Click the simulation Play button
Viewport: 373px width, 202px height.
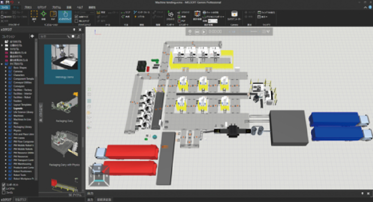(x=204, y=32)
